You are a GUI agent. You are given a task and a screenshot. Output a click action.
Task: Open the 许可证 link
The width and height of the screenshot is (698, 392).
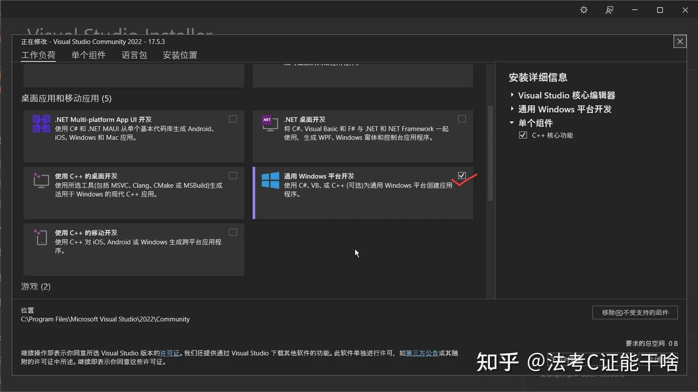click(x=169, y=353)
